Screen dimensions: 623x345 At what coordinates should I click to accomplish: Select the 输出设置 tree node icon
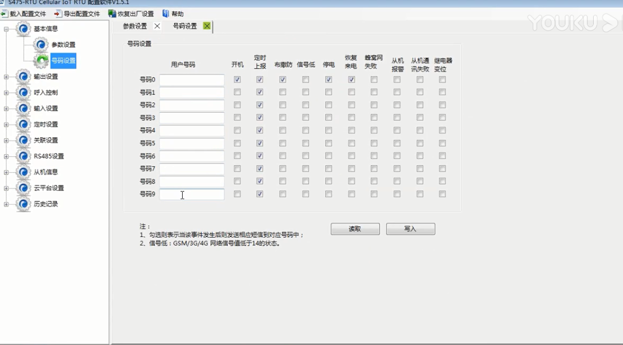23,77
